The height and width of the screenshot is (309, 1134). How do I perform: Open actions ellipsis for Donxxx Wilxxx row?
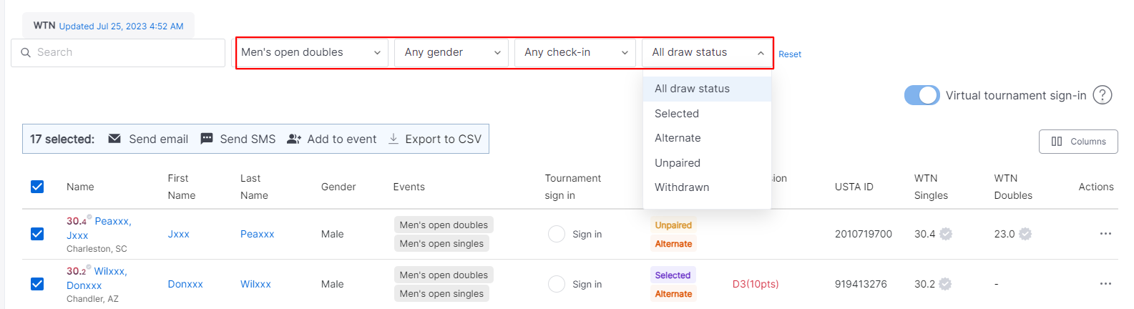[1105, 284]
